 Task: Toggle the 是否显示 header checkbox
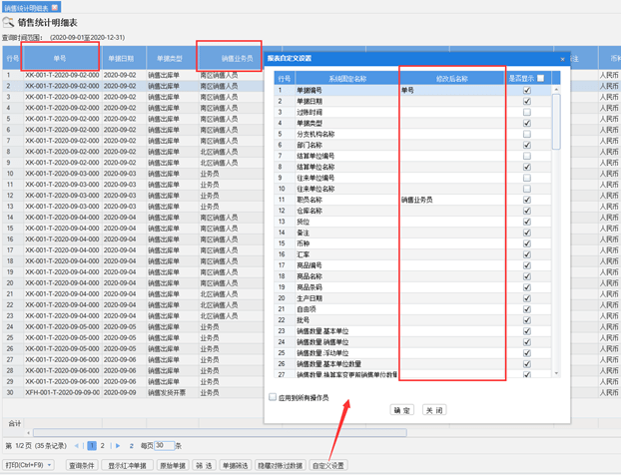tap(540, 78)
